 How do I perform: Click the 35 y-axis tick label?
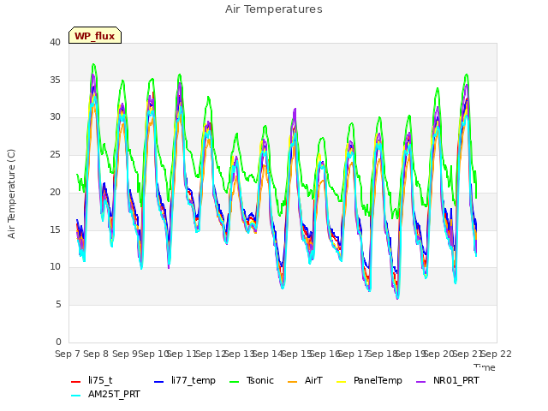coord(55,80)
